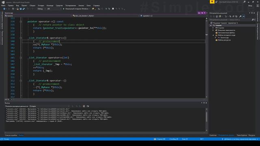The width and height of the screenshot is (260, 146).
Task: Select the Source.cpp document tab
Action: (9, 13)
